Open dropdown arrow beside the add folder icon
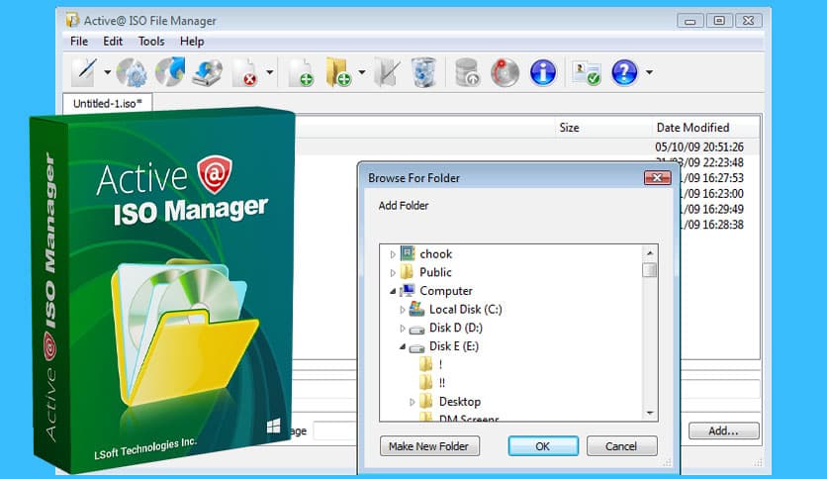Viewport: 827px width, 479px height. coord(362,72)
